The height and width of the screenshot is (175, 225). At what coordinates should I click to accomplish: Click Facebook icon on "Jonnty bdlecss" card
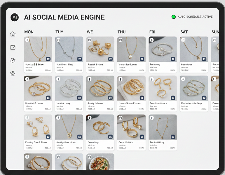[90, 79]
